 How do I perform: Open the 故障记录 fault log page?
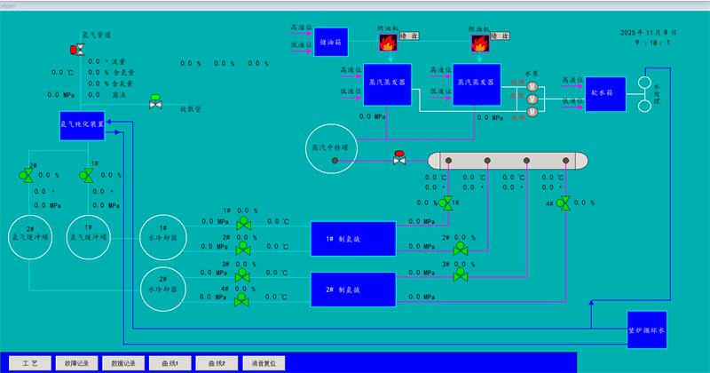pyautogui.click(x=77, y=362)
